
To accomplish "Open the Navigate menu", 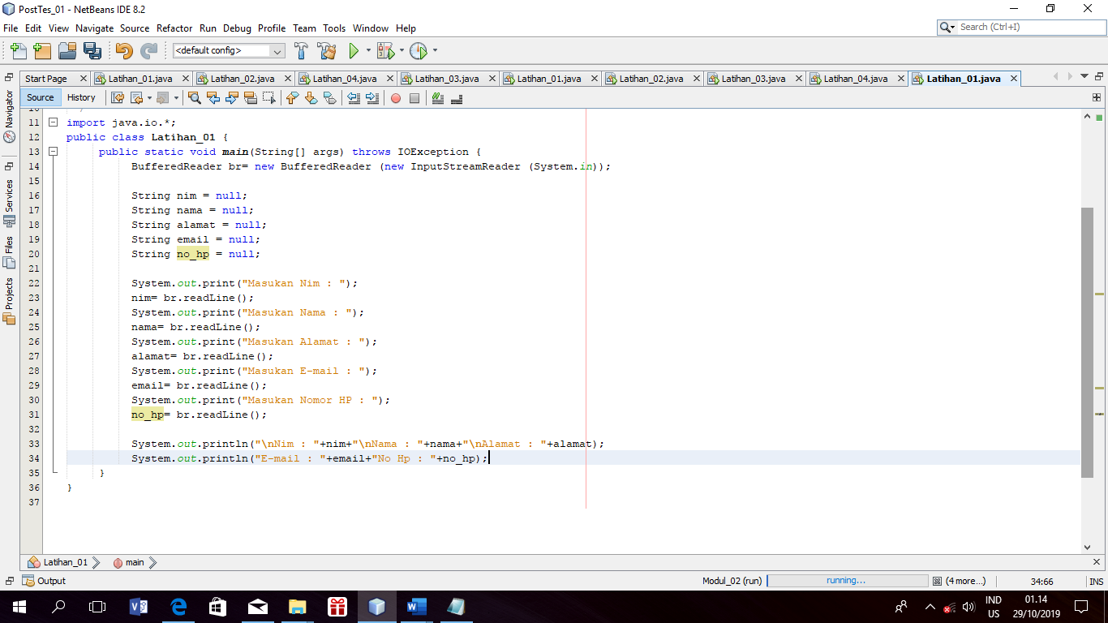I will point(94,28).
